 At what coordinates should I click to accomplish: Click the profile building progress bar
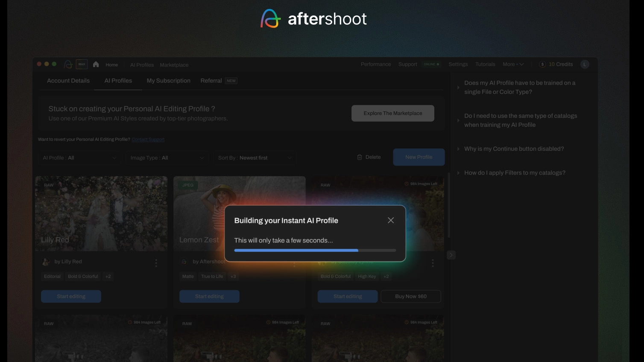pos(315,251)
